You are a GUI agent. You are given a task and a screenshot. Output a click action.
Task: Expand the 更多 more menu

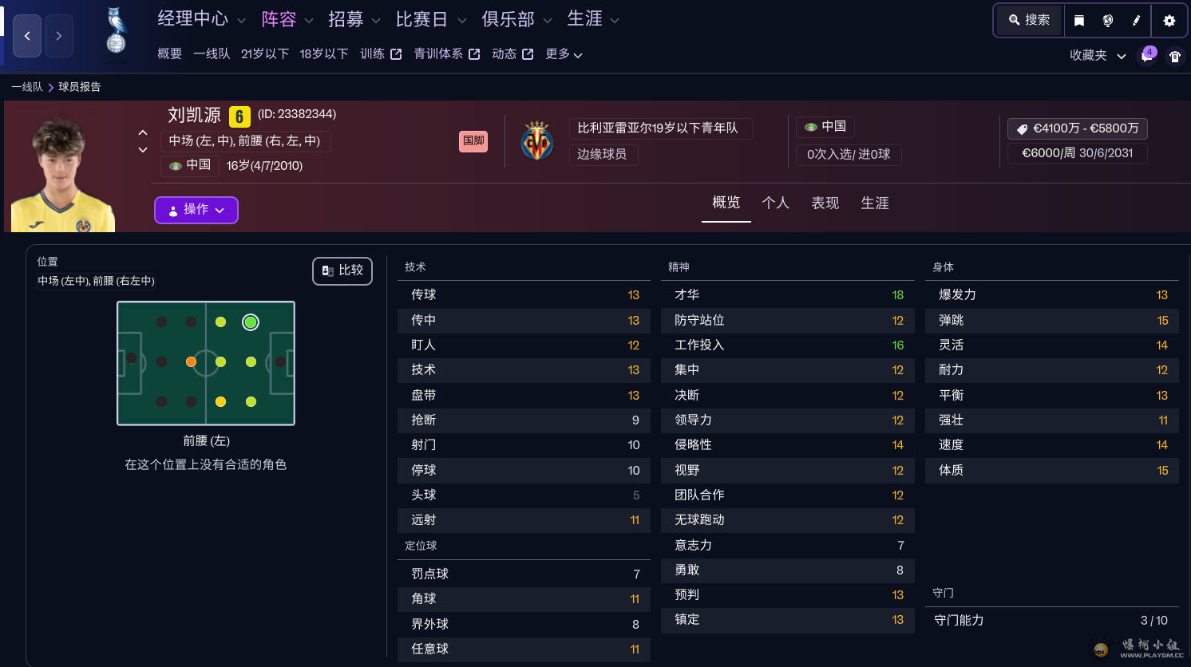[564, 54]
